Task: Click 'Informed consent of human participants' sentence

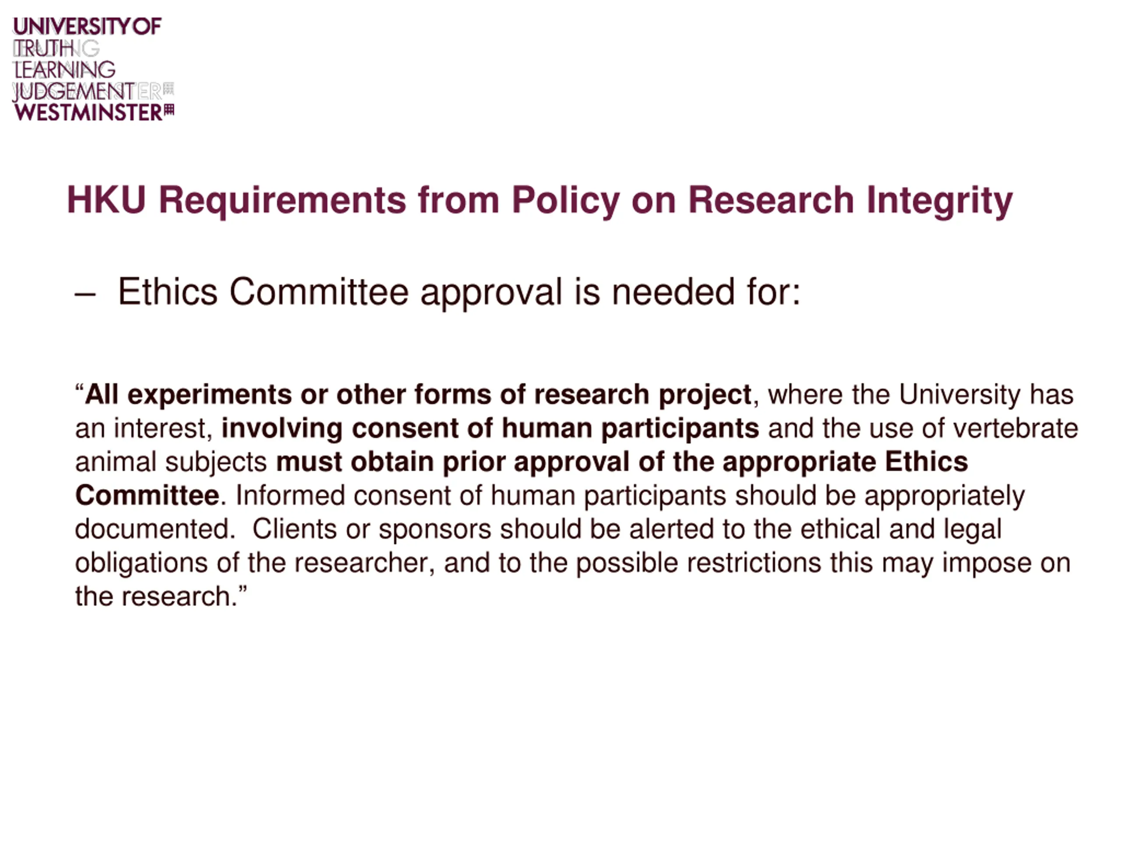Action: point(481,496)
